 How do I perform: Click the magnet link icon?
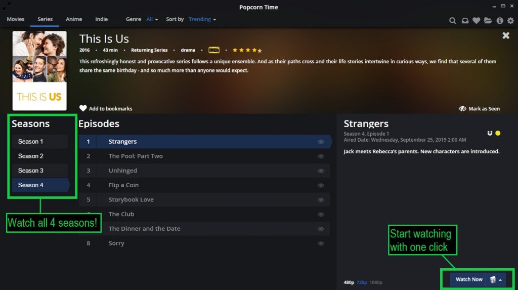[490, 133]
